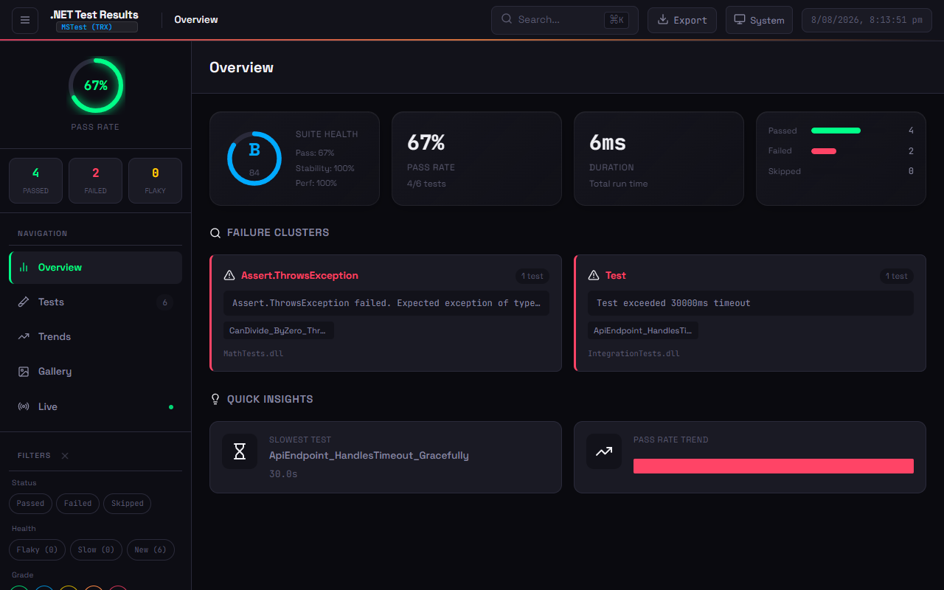This screenshot has height=590, width=944.
Task: Toggle the Failed status filter
Action: pyautogui.click(x=77, y=504)
